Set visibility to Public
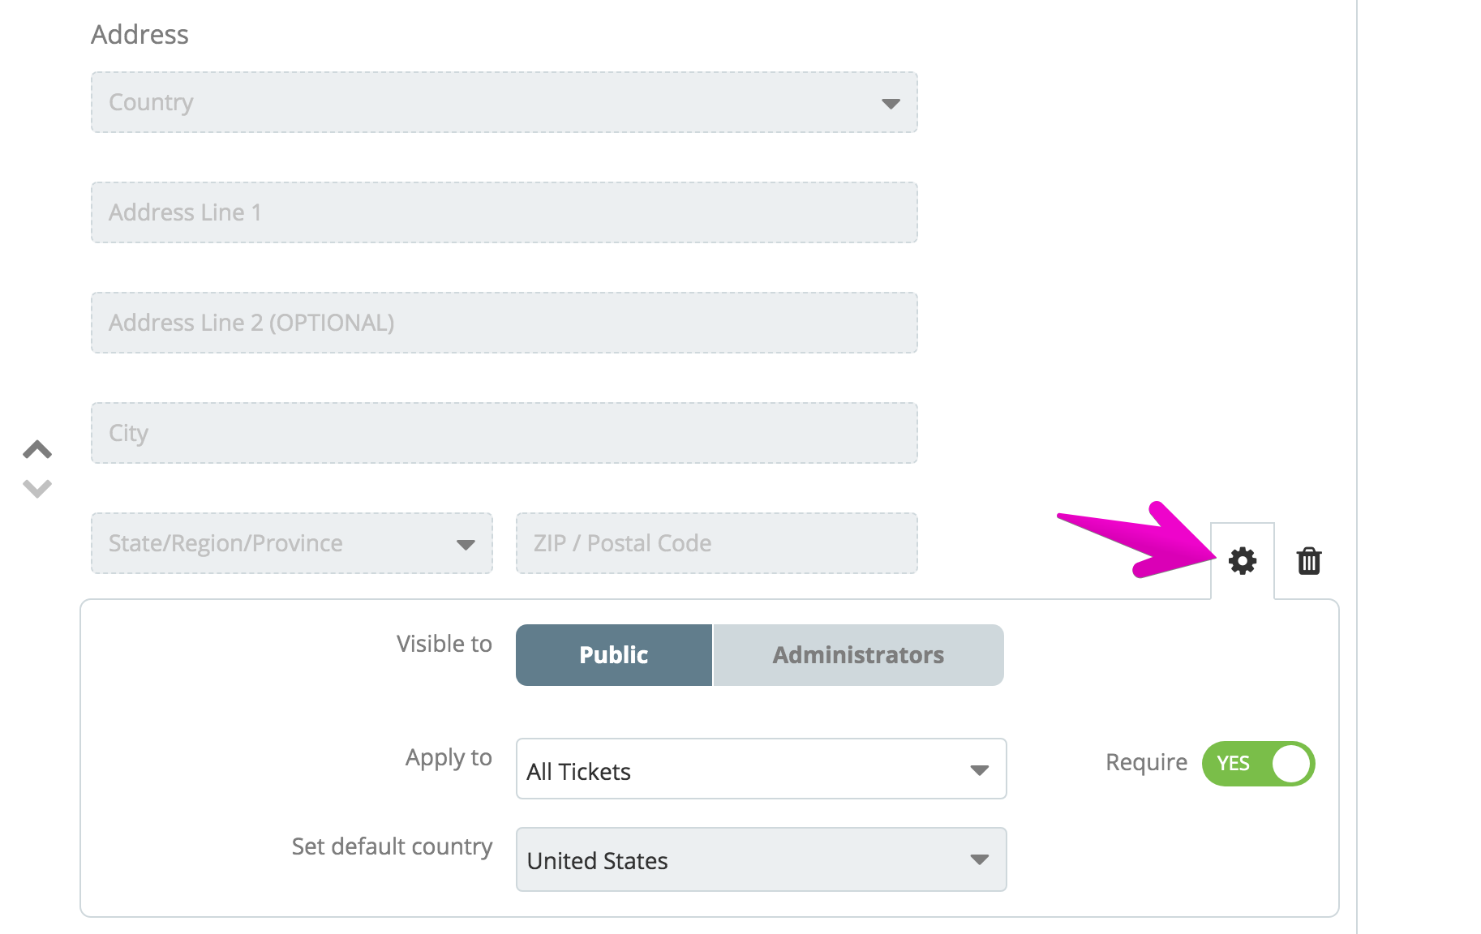 pyautogui.click(x=614, y=655)
